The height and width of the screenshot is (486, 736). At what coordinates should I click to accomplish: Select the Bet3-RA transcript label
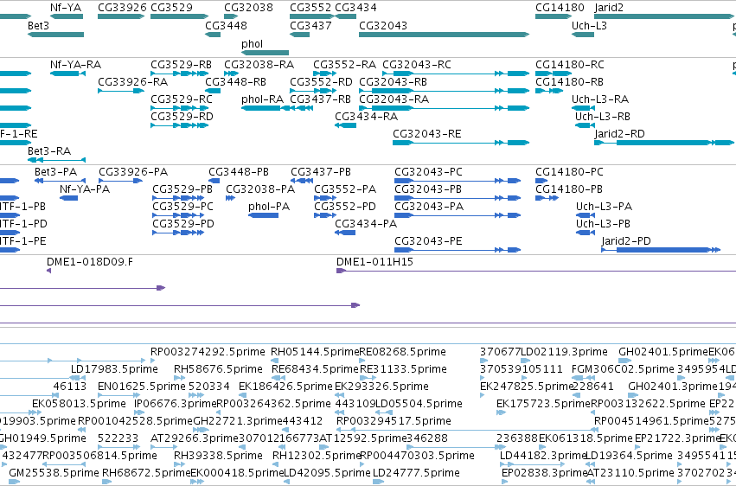pyautogui.click(x=49, y=151)
